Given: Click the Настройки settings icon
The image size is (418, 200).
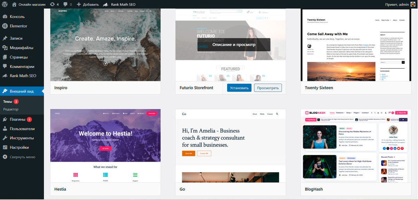Looking at the screenshot, I should [x=5, y=148].
